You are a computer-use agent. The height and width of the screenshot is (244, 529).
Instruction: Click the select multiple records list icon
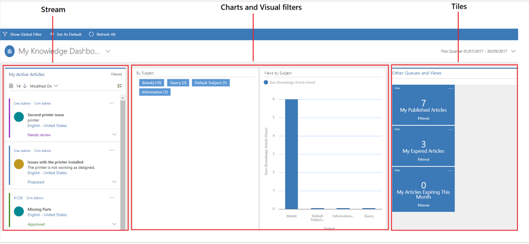coord(120,86)
